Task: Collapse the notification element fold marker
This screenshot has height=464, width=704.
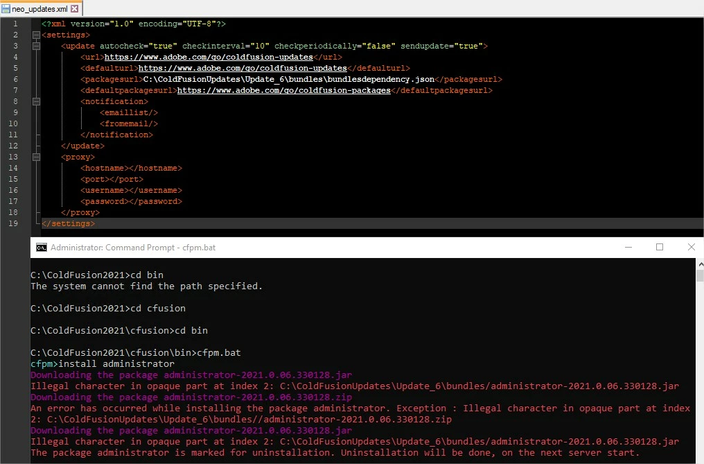Action: [x=36, y=102]
